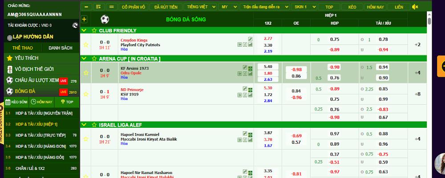The width and height of the screenshot is (445, 178).
Task: Select HÔM NAY tab in sidebar
Action: 41,102
